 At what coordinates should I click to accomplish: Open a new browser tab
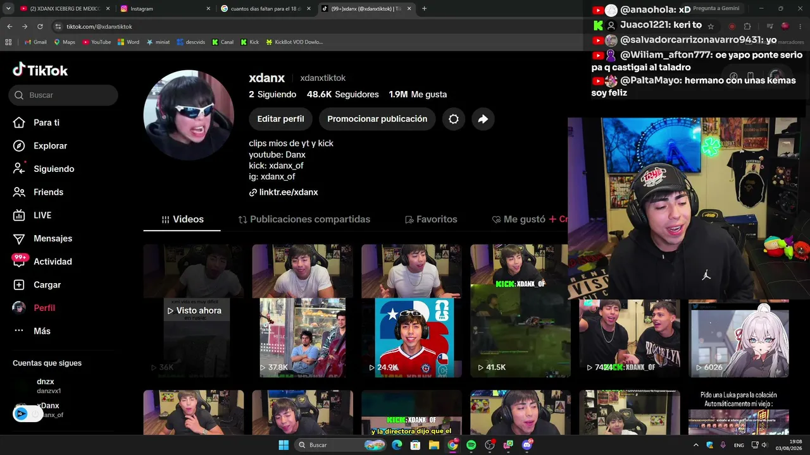424,9
